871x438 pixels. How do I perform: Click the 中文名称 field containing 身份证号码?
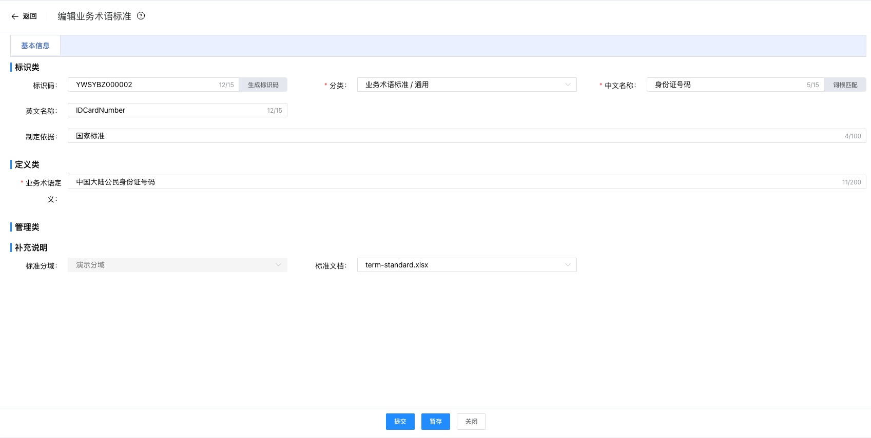[724, 85]
